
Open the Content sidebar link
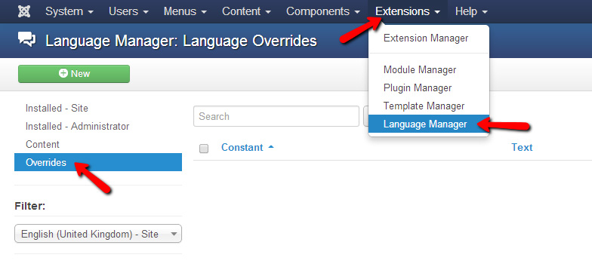coord(42,145)
